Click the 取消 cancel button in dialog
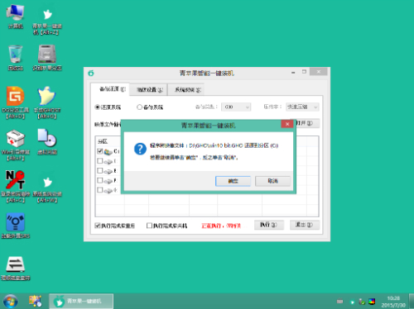The height and width of the screenshot is (309, 414). tap(272, 181)
